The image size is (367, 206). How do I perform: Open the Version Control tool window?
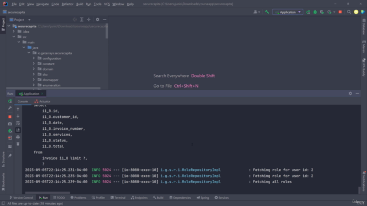coord(21,197)
